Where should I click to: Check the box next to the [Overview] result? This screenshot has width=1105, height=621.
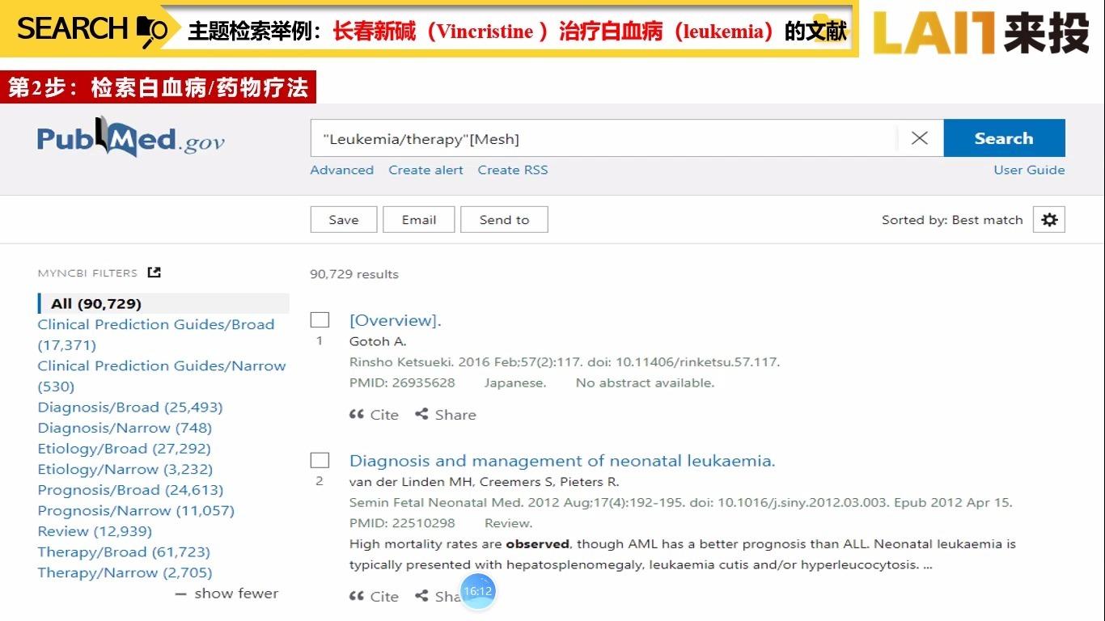pyautogui.click(x=319, y=319)
